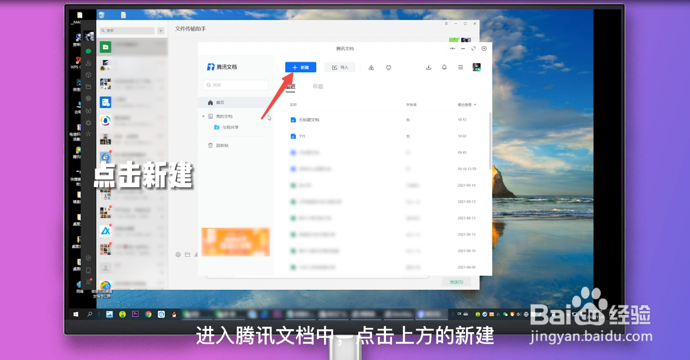Open the WeChat butterfly channels icon
This screenshot has width=690, height=360.
[88, 111]
